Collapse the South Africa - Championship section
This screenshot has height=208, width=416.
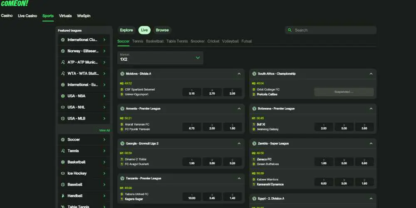pyautogui.click(x=371, y=74)
